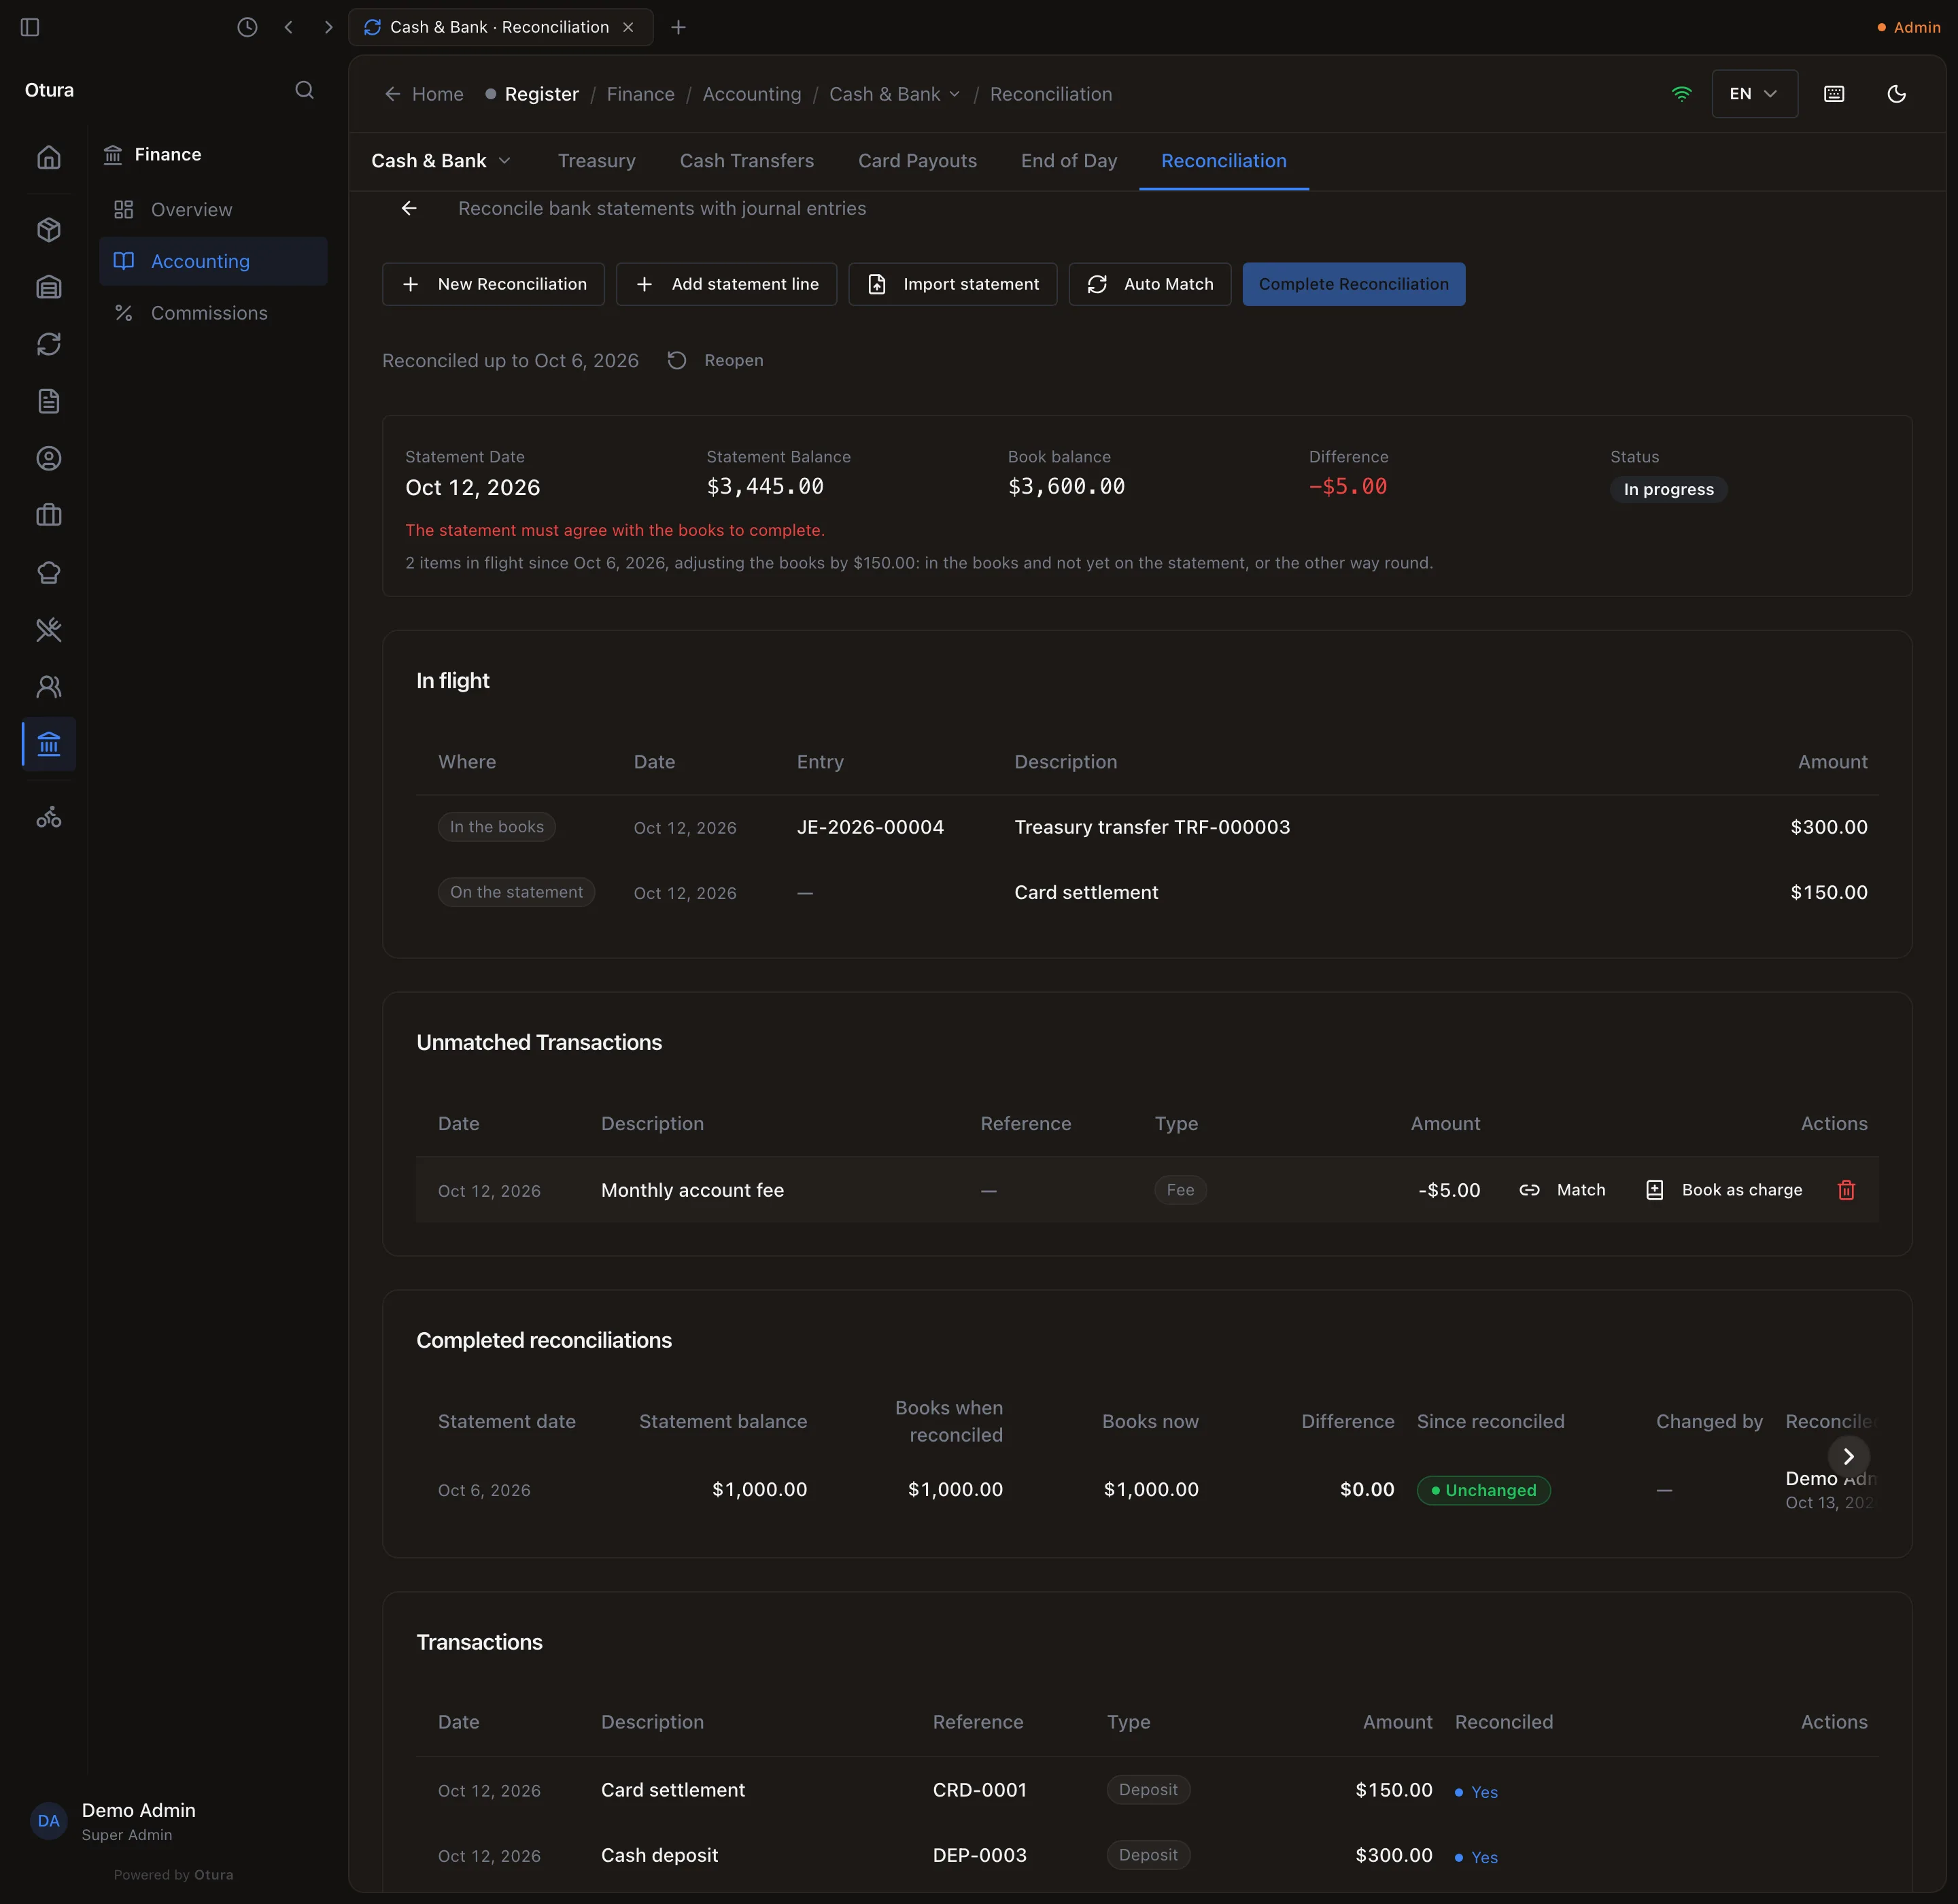
Task: Open search with the magnifier icon
Action: tap(305, 90)
